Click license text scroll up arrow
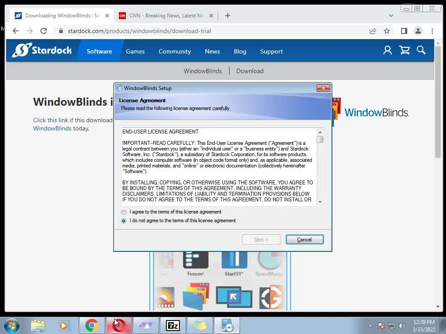 coord(320,132)
